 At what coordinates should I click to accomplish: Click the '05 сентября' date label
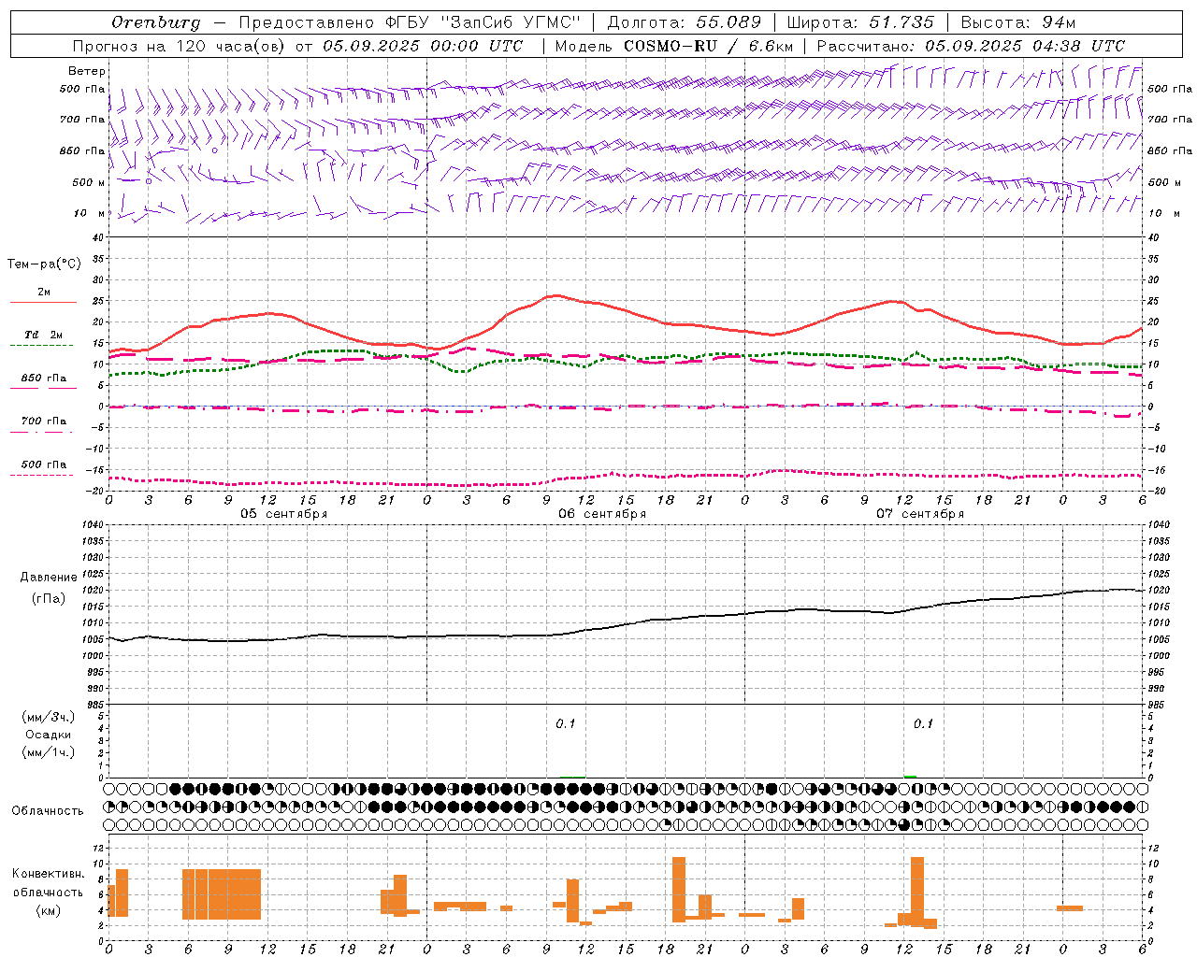pos(284,514)
